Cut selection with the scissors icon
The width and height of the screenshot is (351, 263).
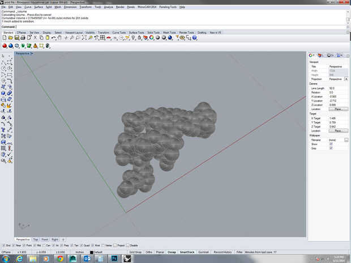pos(35,37)
